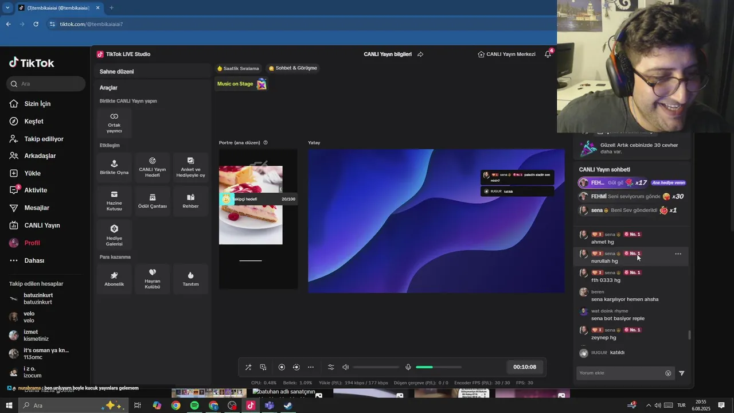Screen dimensions: 734x413
Task: Click the magic wand effects icon
Action: (248, 367)
